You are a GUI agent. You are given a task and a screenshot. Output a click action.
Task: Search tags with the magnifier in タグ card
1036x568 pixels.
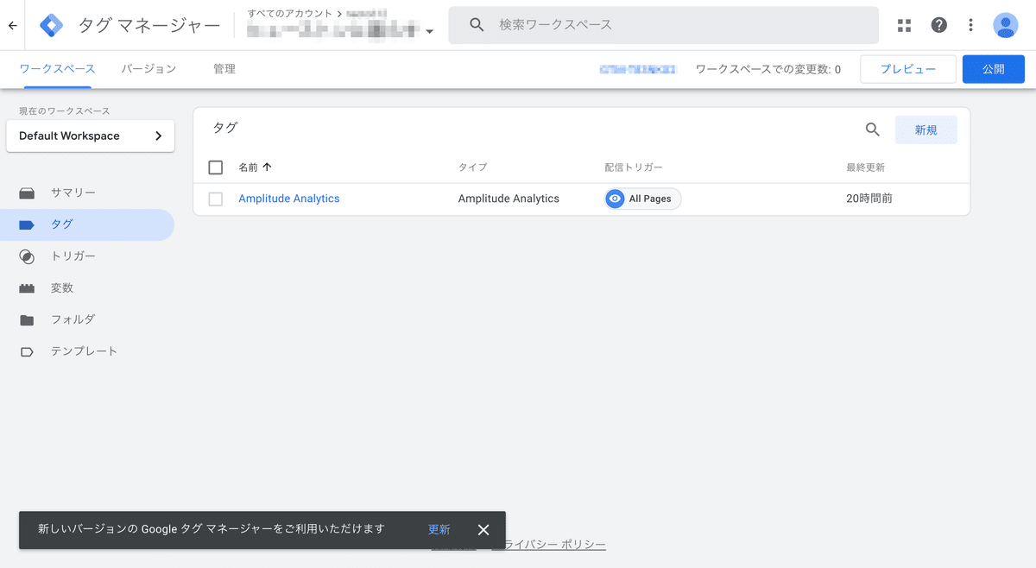pyautogui.click(x=873, y=129)
